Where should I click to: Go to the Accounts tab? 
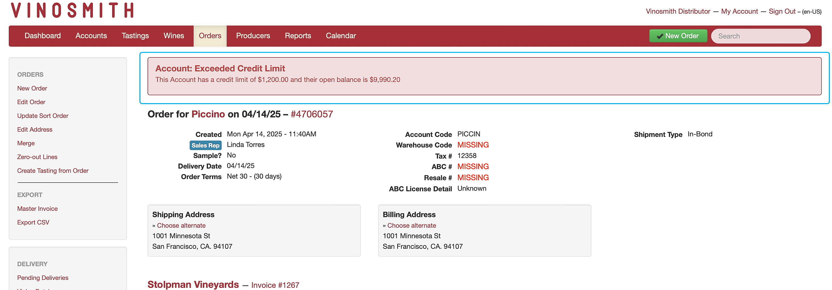91,36
